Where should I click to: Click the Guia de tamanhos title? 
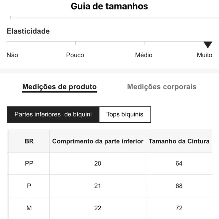click(109, 6)
